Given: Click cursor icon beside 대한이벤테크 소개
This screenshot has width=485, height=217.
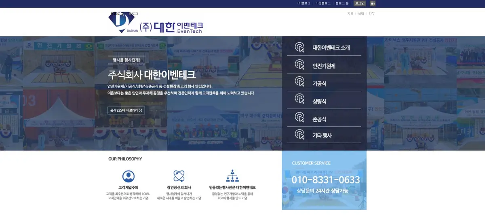Looking at the screenshot, I should (x=299, y=47).
